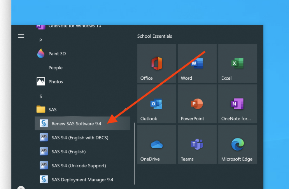Launch the OneDrive tile
This screenshot has width=289, height=189.
click(156, 144)
